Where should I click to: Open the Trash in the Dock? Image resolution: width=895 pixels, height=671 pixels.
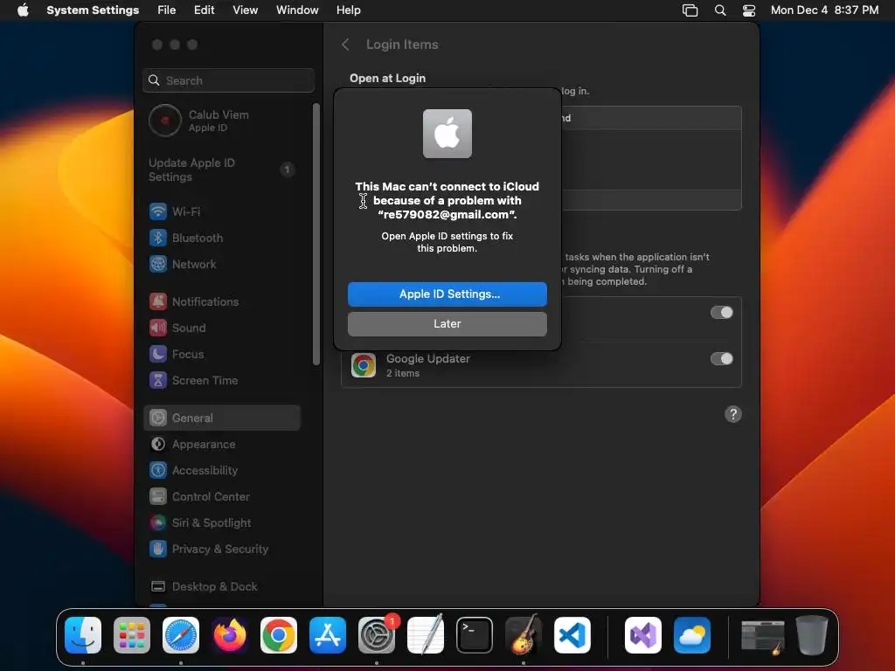pyautogui.click(x=812, y=635)
